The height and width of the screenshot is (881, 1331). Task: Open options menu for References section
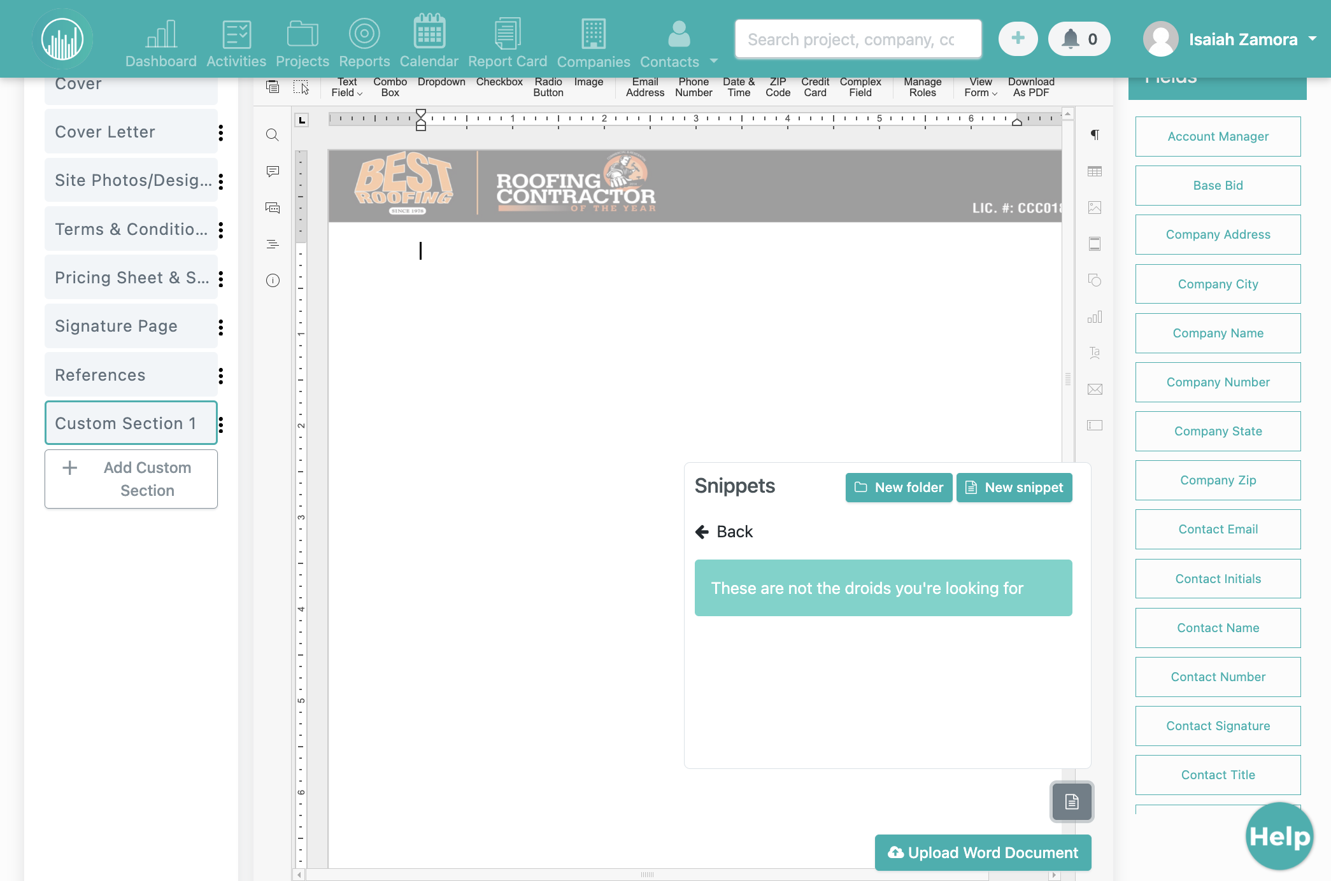coord(221,376)
